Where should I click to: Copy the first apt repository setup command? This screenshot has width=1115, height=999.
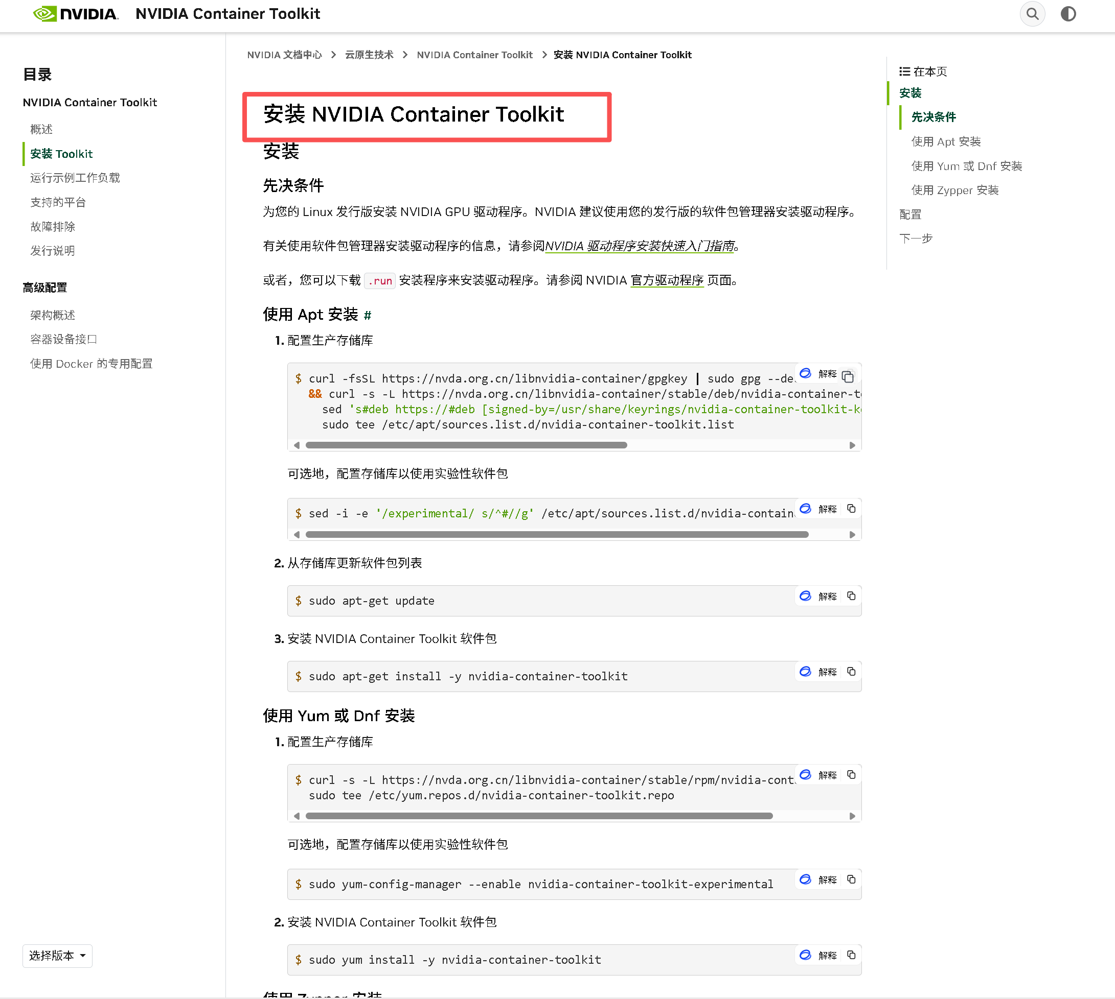(x=848, y=376)
